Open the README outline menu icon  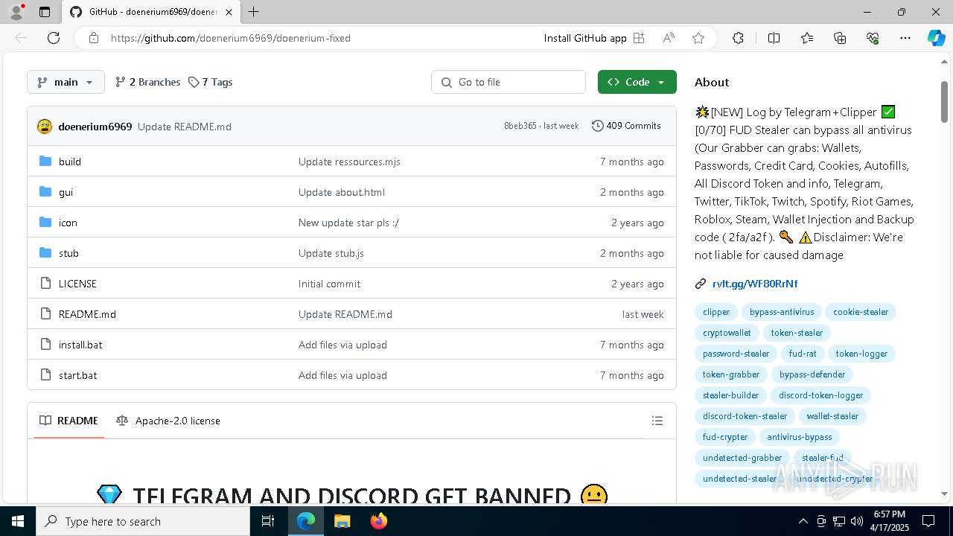pyautogui.click(x=657, y=421)
